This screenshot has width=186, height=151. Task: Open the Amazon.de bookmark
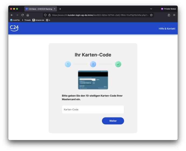pos(38,20)
